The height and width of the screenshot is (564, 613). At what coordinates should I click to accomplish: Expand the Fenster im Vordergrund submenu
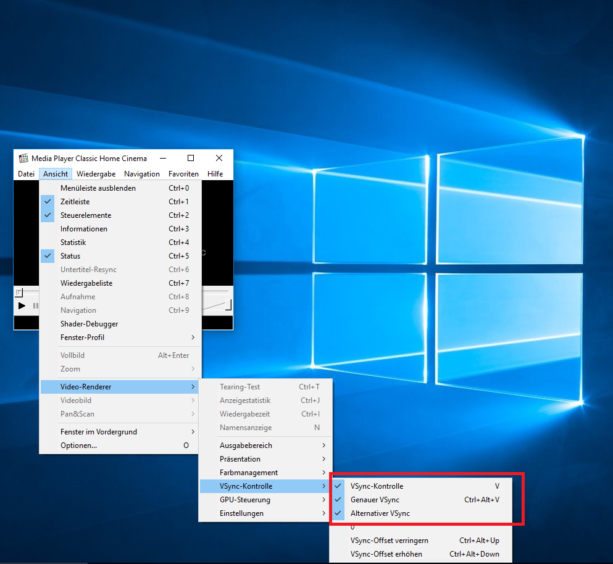[x=120, y=432]
